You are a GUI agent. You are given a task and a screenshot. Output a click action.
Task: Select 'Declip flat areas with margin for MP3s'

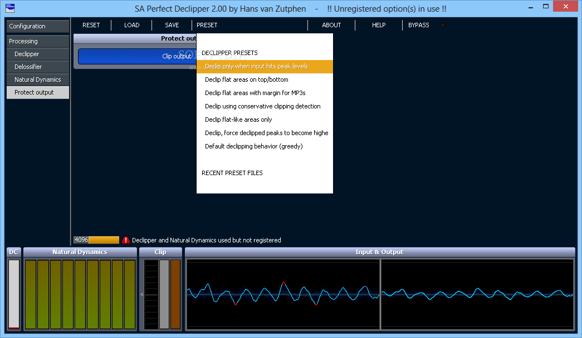click(265, 93)
